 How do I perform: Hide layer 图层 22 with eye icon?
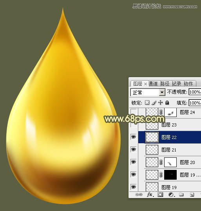pyautogui.click(x=134, y=137)
